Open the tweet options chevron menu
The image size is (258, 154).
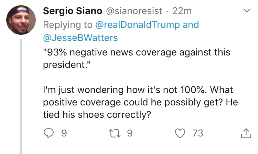click(x=246, y=11)
